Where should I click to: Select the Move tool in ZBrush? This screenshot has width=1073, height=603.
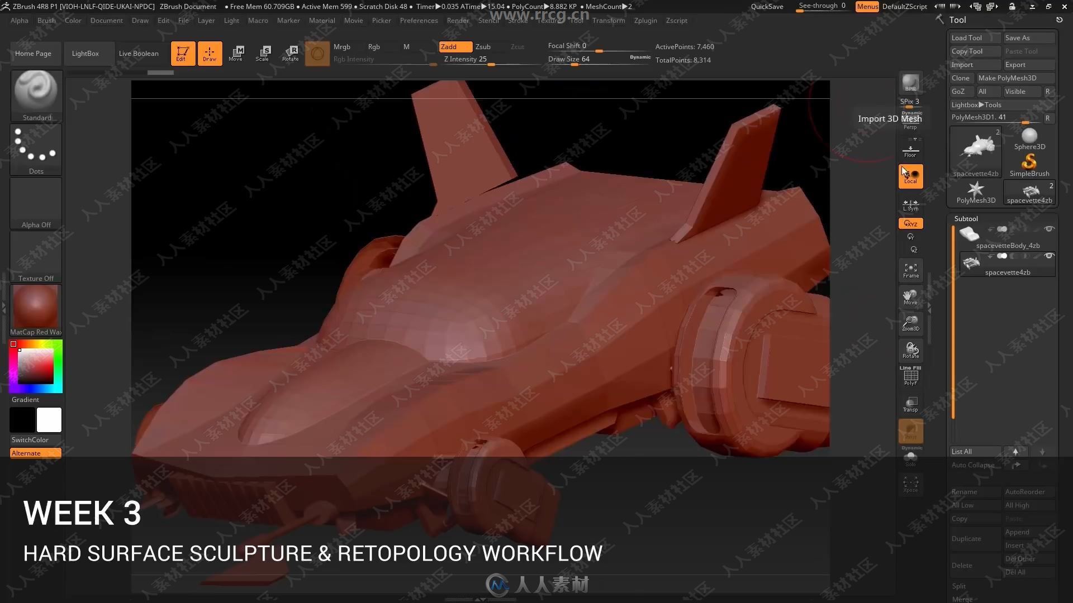(236, 53)
